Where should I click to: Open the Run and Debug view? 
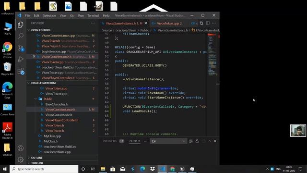(x=21, y=59)
